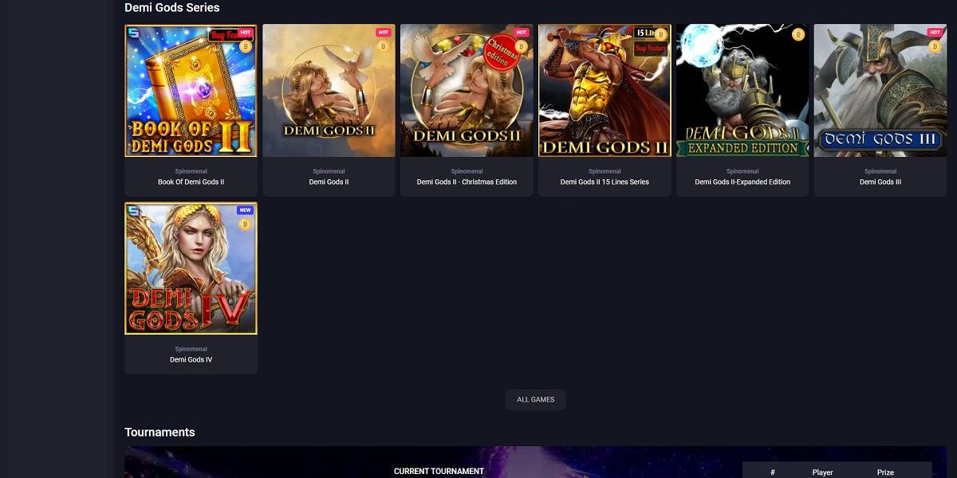Click the 'Demi Gods IV' title text
This screenshot has width=957, height=478.
pyautogui.click(x=191, y=359)
